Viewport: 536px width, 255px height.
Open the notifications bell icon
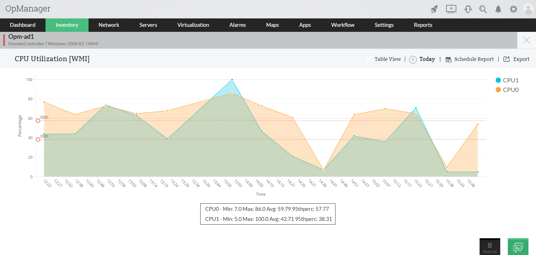[498, 9]
